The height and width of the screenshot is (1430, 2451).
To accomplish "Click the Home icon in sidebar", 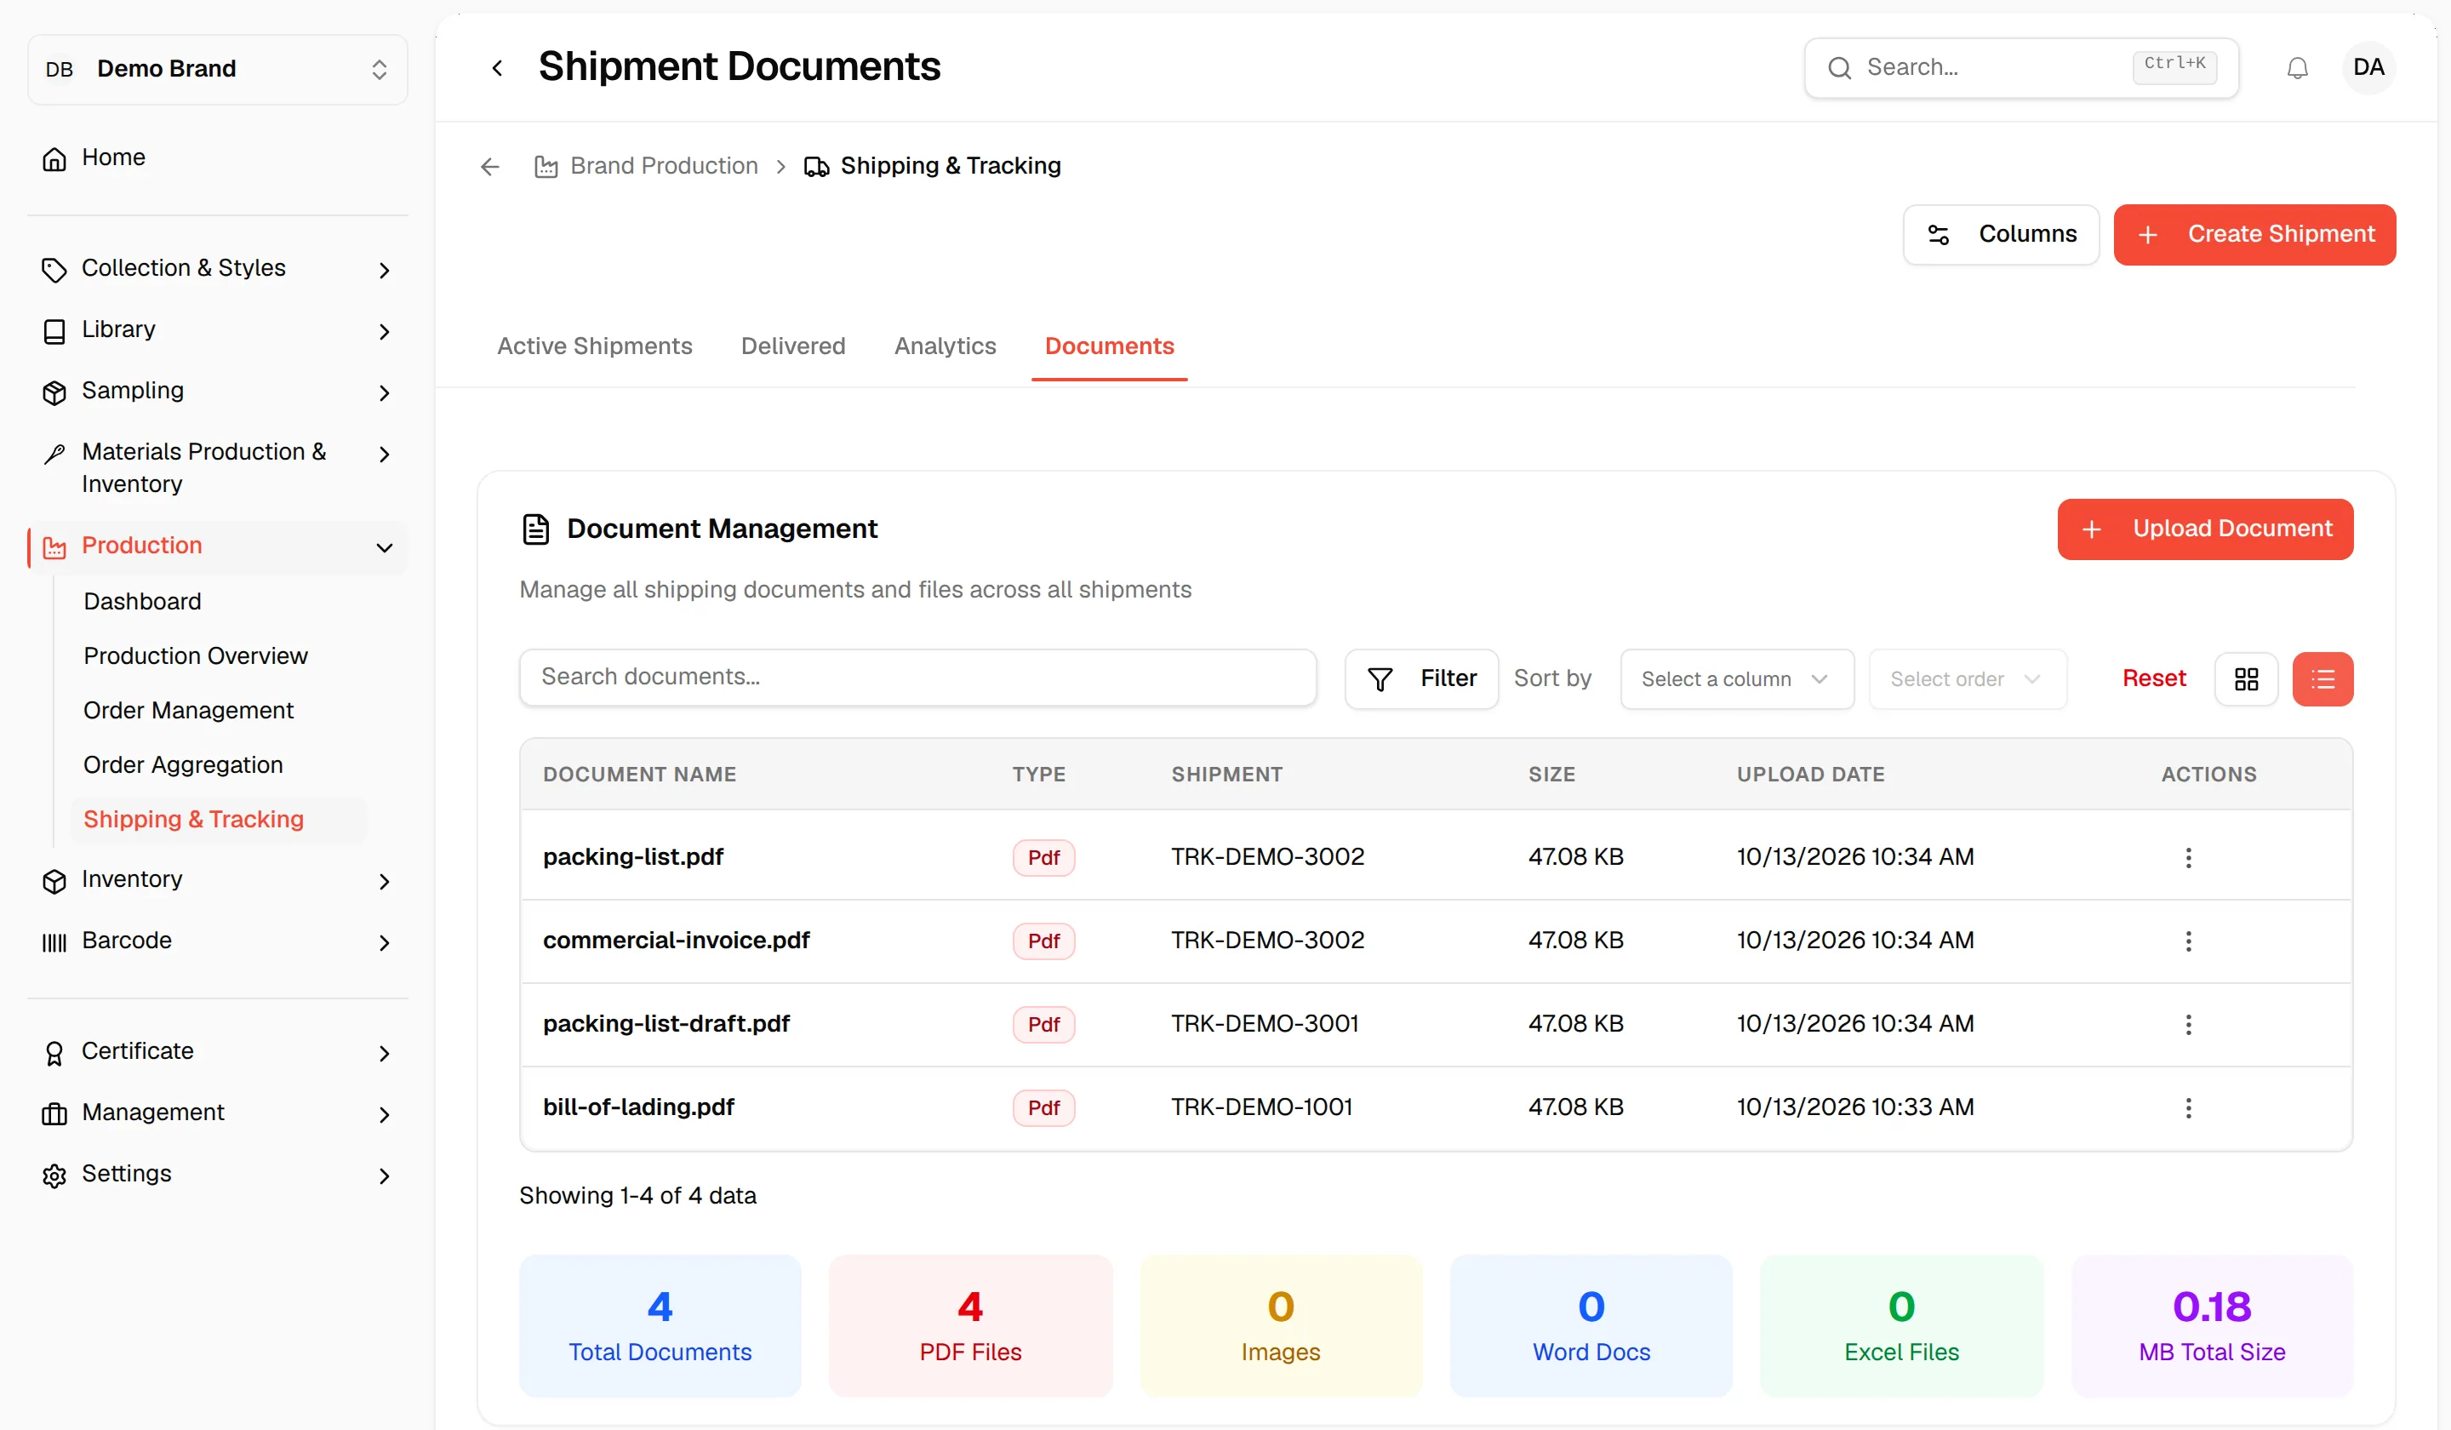I will [54, 158].
